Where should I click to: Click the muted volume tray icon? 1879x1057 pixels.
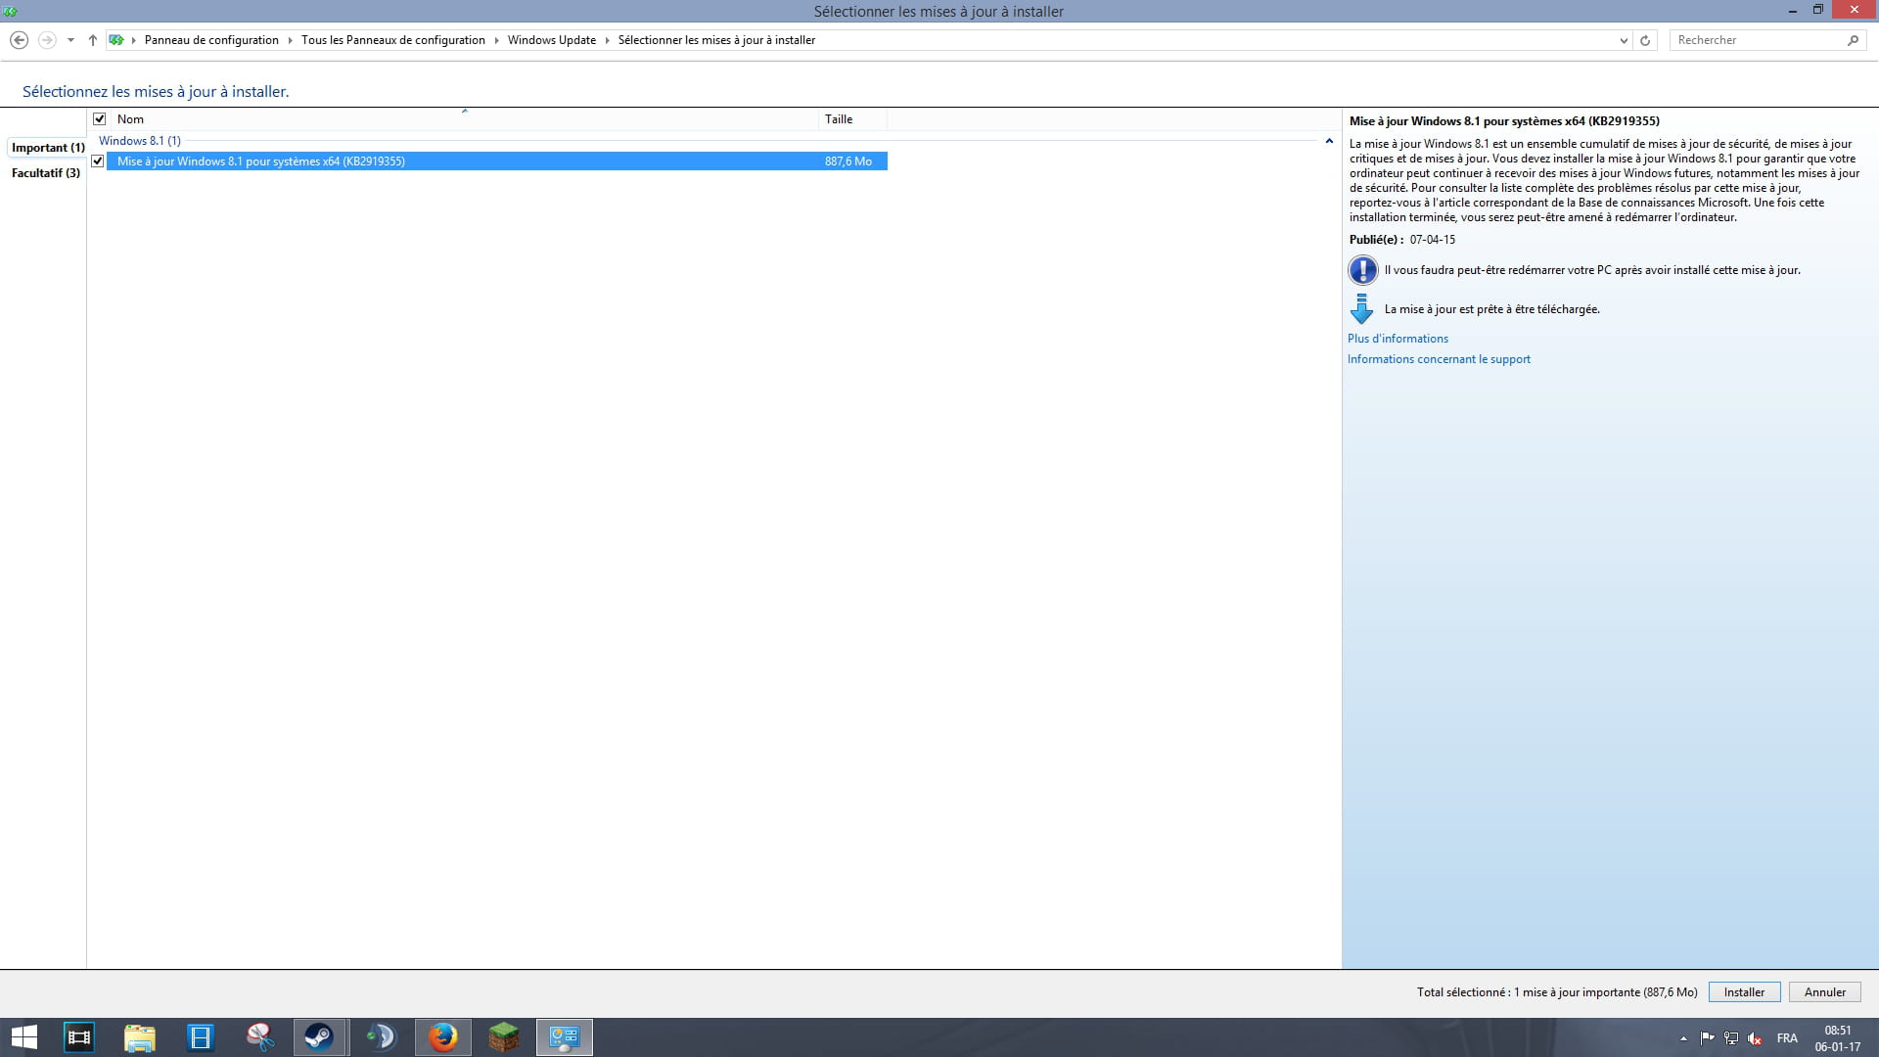[x=1755, y=1038]
